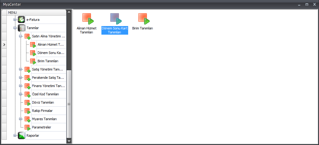Click row indicator arrow beside Alınan Hizmet

4,45
